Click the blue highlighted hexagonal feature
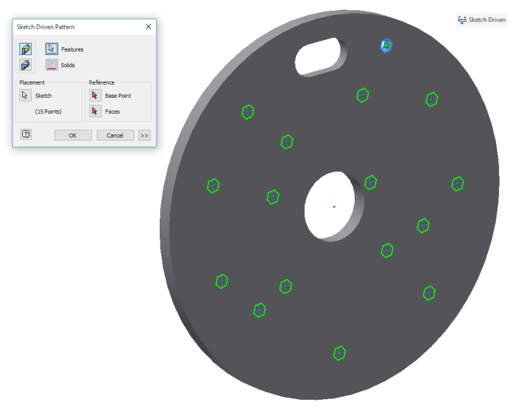Screen dimensions: 524x412 coord(386,45)
